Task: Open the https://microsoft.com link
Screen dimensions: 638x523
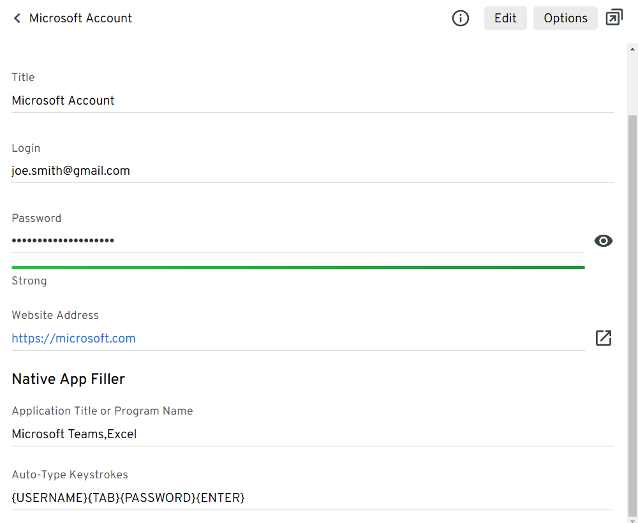Action: click(73, 339)
